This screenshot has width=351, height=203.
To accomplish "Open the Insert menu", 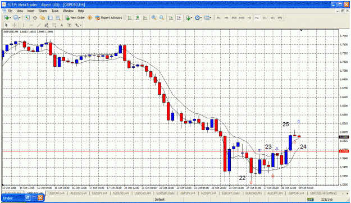I will [x=31, y=11].
